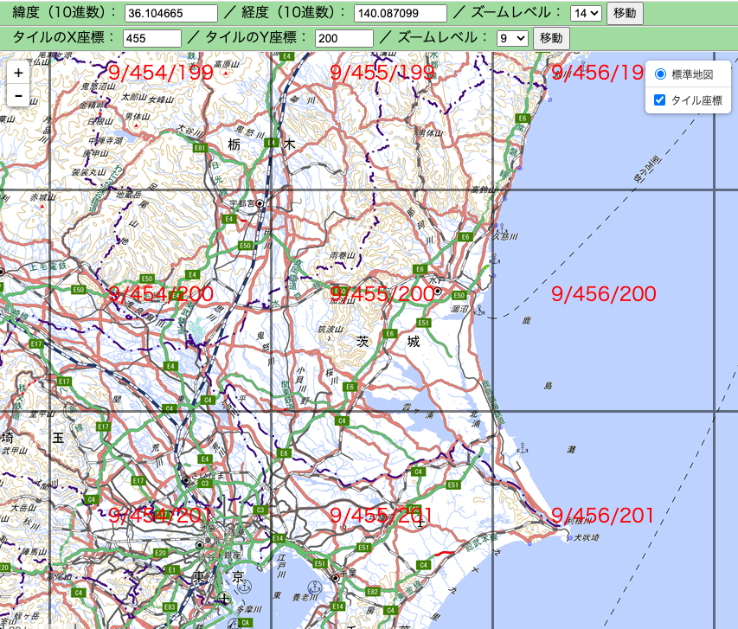This screenshot has width=738, height=629.
Task: Click the red 9/456/199 tile label
Action: pyautogui.click(x=597, y=74)
